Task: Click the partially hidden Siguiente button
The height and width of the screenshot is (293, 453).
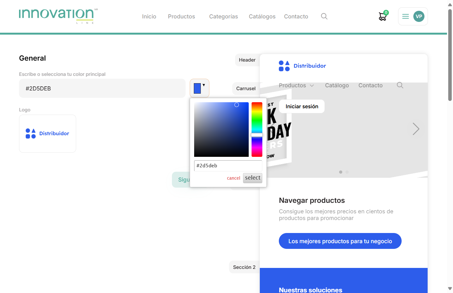Action: point(181,180)
